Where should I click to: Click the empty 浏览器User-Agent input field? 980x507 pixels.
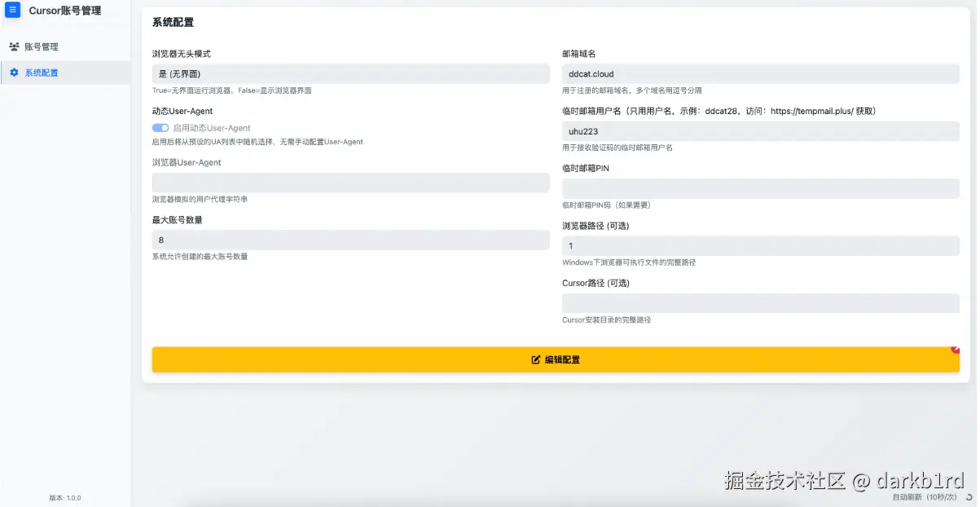[351, 183]
